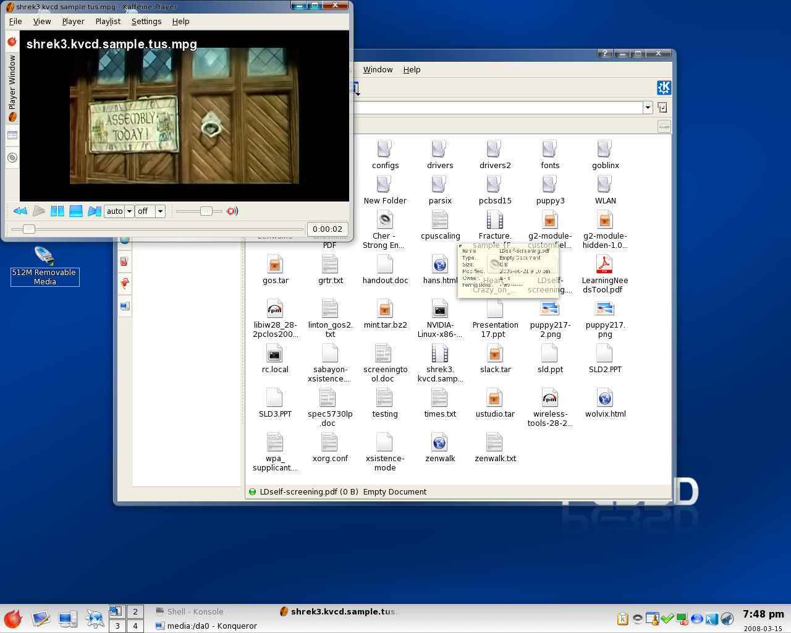Select the ustudio.tar archive icon
Screen dimensions: 791x633
point(494,397)
